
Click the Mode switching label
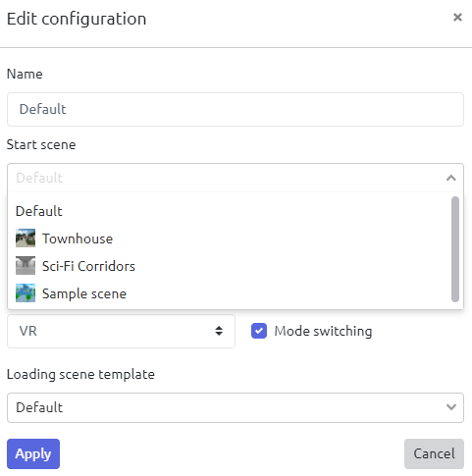tap(323, 331)
